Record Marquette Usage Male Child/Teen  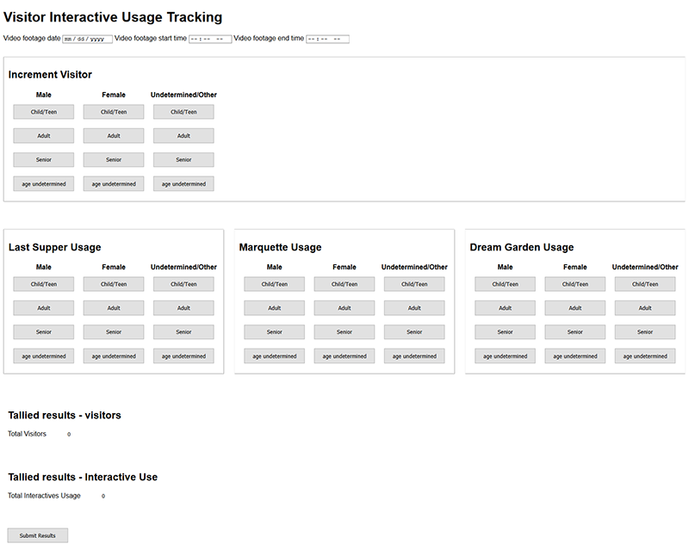[x=274, y=284]
